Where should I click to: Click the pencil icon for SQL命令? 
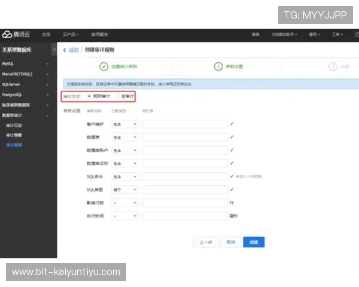coord(232,176)
